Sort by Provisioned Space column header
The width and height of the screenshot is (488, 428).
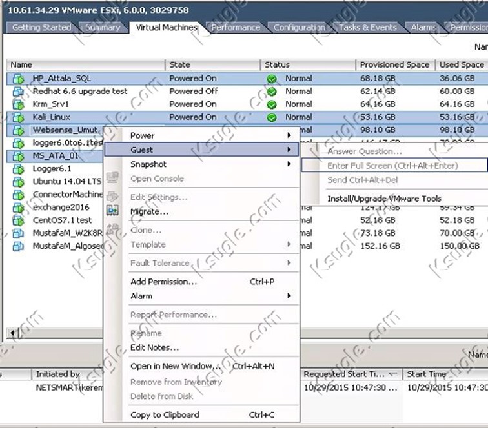[x=394, y=65]
